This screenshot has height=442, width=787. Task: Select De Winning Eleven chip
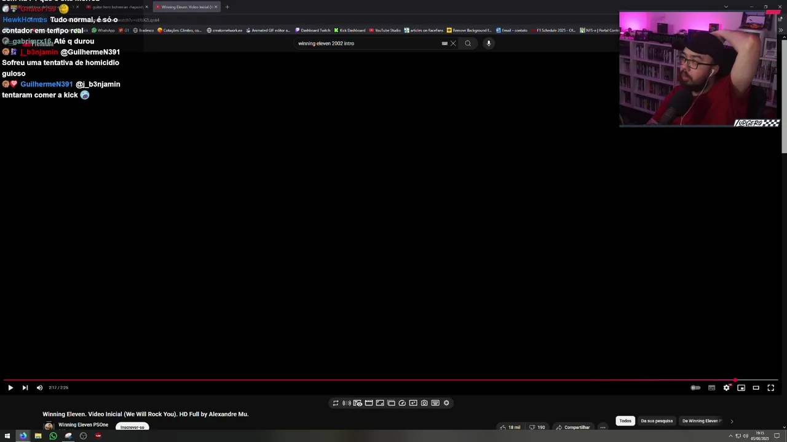pyautogui.click(x=702, y=421)
